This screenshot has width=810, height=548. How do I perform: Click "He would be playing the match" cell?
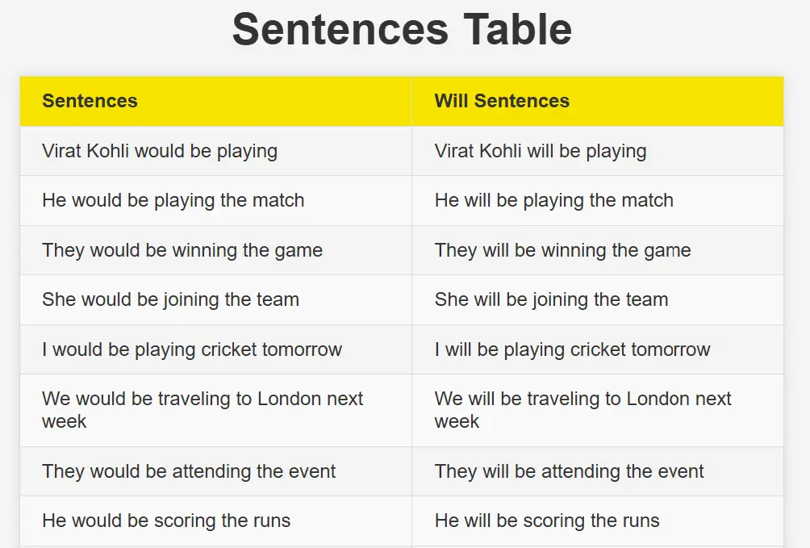pos(173,200)
